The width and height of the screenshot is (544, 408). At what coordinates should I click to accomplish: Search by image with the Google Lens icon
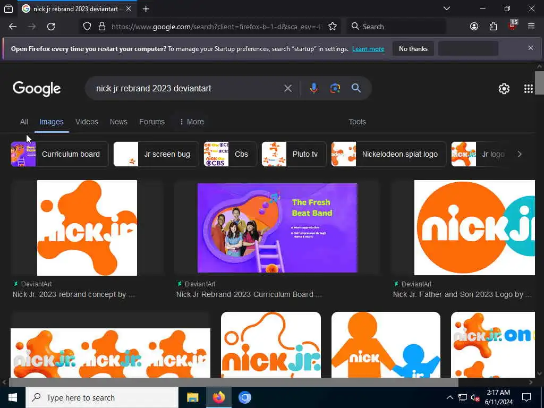coord(335,88)
